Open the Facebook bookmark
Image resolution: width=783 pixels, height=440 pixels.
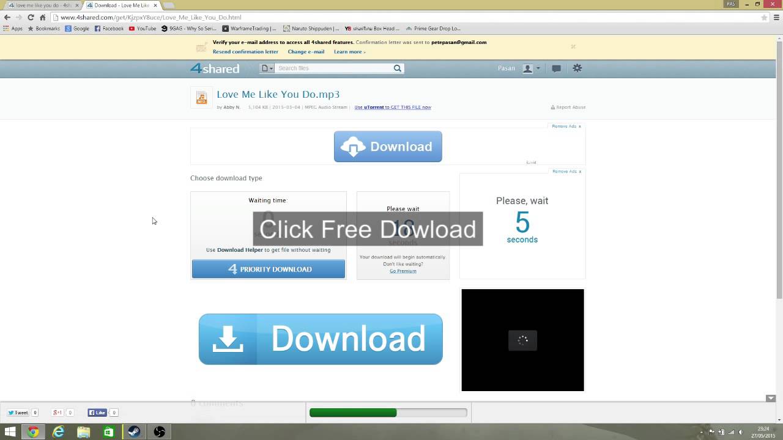pos(109,28)
